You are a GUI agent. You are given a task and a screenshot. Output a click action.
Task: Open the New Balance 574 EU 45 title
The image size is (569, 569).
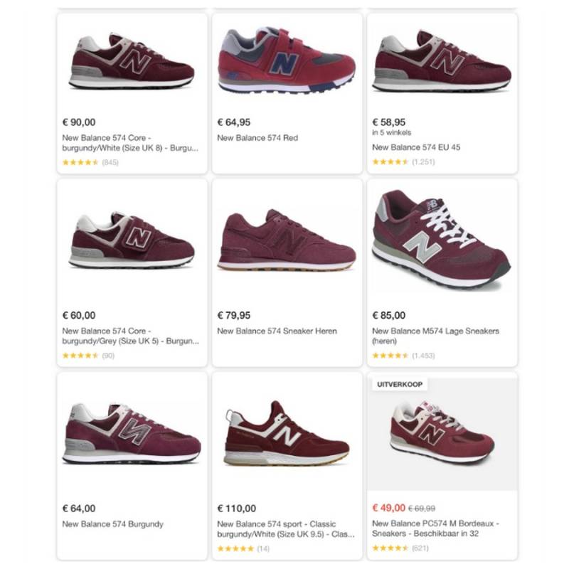point(416,148)
